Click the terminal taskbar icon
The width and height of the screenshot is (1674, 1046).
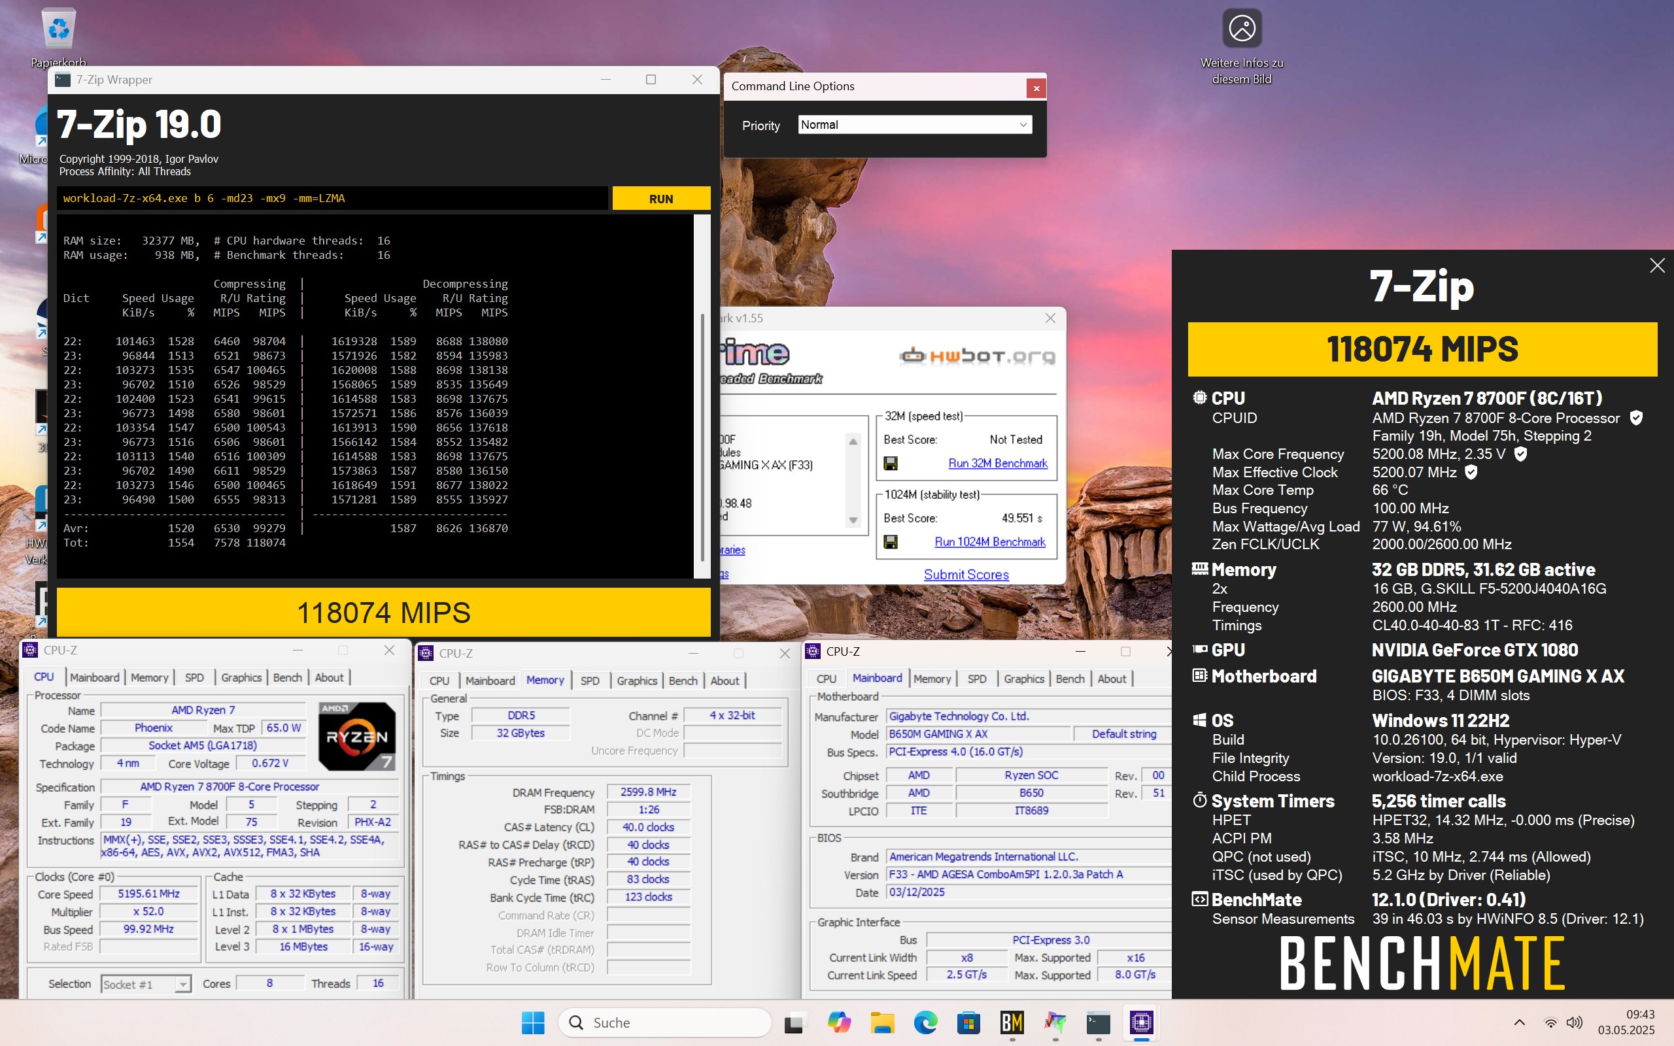coord(1098,1022)
